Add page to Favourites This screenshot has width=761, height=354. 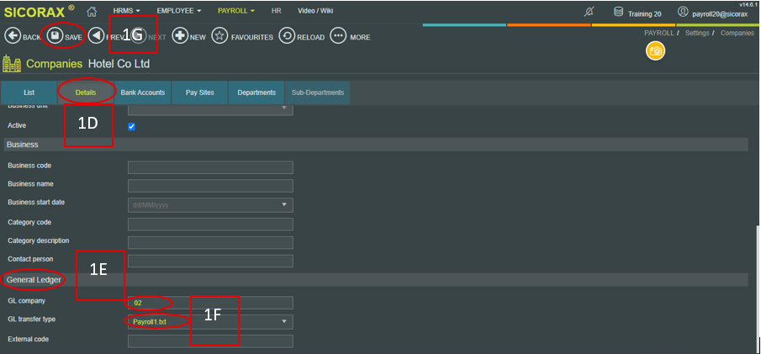pyautogui.click(x=242, y=36)
